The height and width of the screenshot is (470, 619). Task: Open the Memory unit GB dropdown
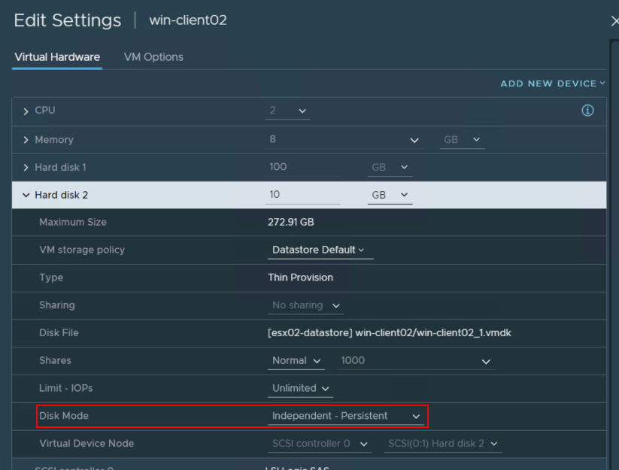coord(461,139)
